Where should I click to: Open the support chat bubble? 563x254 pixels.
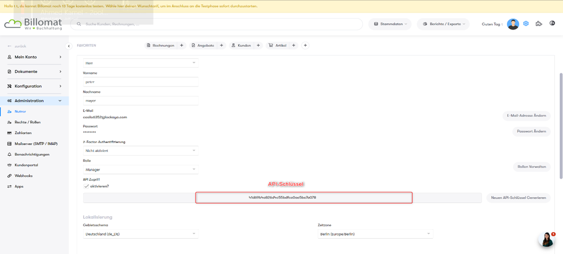pos(546,240)
